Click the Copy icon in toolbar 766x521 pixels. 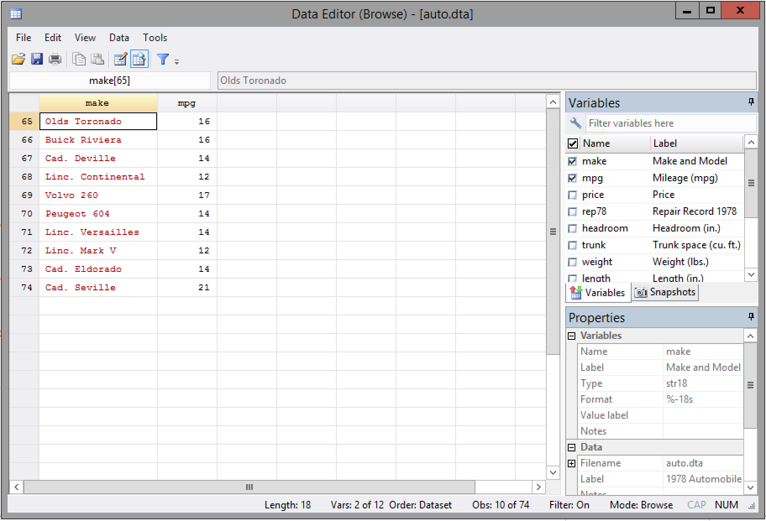click(x=79, y=59)
